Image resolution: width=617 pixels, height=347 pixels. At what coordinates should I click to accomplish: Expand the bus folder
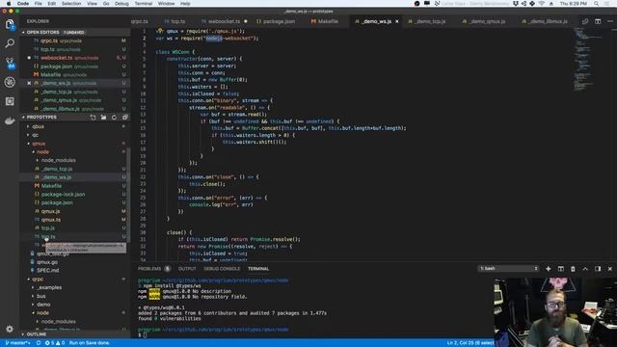point(40,296)
